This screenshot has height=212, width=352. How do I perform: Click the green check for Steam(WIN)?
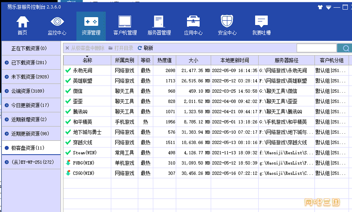click(68, 153)
